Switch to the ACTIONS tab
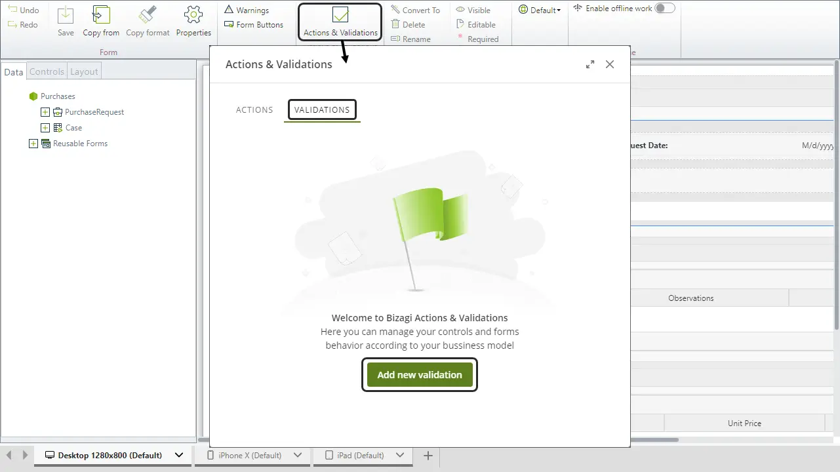The height and width of the screenshot is (472, 840). click(254, 109)
